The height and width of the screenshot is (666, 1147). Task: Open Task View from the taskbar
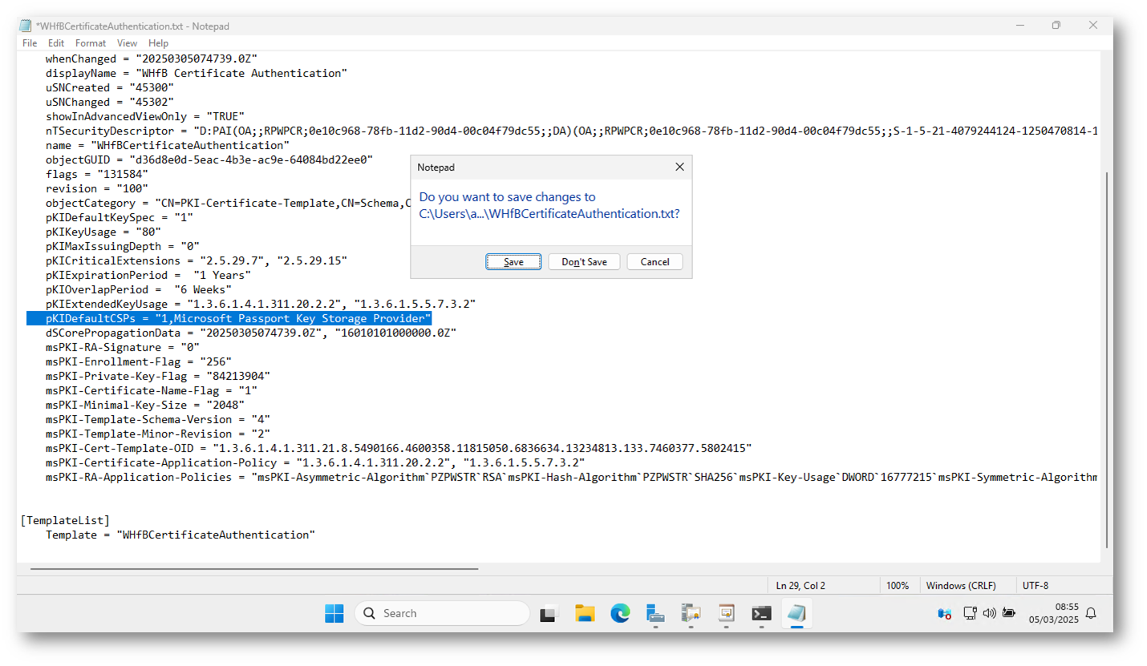click(548, 614)
